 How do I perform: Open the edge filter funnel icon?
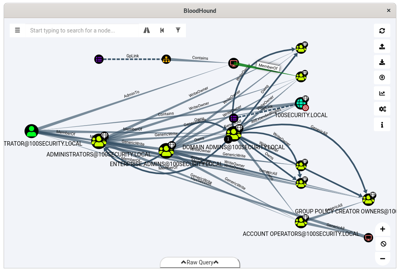(x=178, y=30)
